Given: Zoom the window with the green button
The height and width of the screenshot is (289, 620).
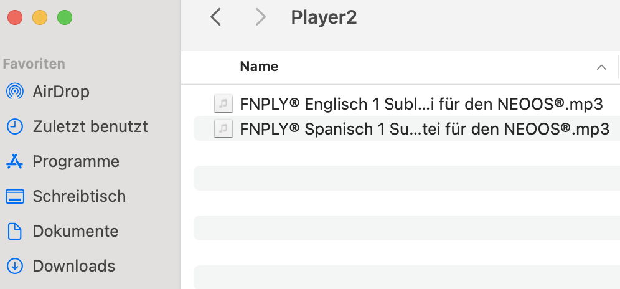Looking at the screenshot, I should point(65,17).
